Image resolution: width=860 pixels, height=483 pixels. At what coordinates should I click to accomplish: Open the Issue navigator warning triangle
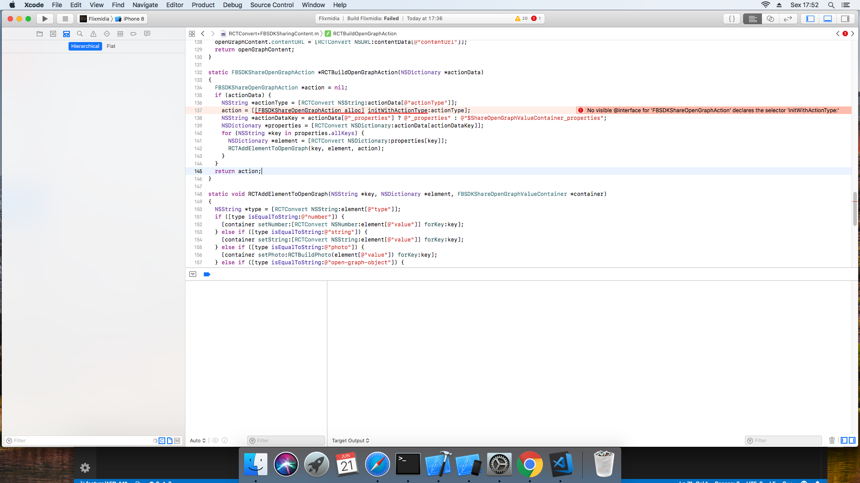pos(94,34)
